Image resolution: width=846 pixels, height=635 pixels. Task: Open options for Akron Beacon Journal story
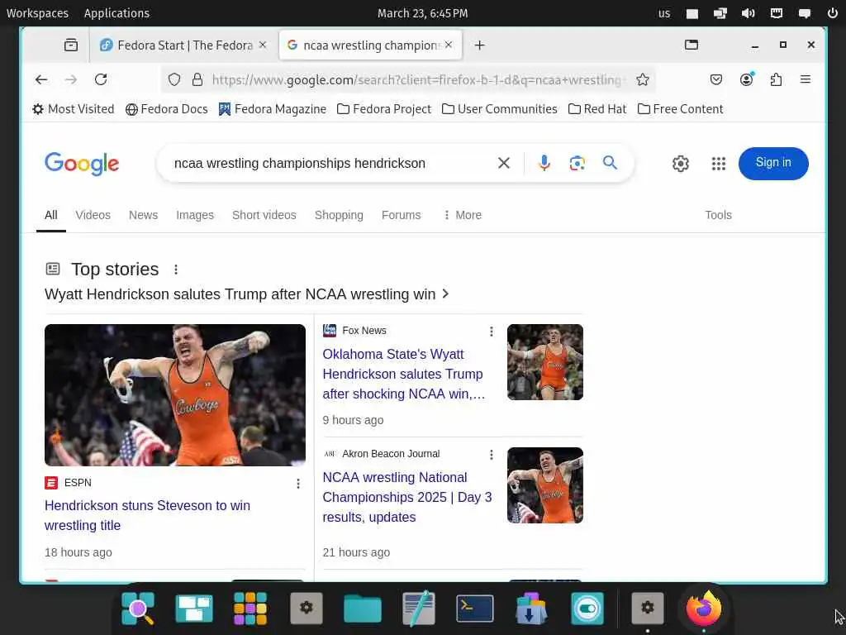pos(491,455)
